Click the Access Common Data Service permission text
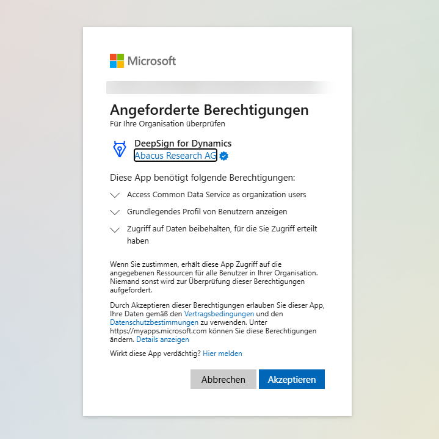 (216, 195)
